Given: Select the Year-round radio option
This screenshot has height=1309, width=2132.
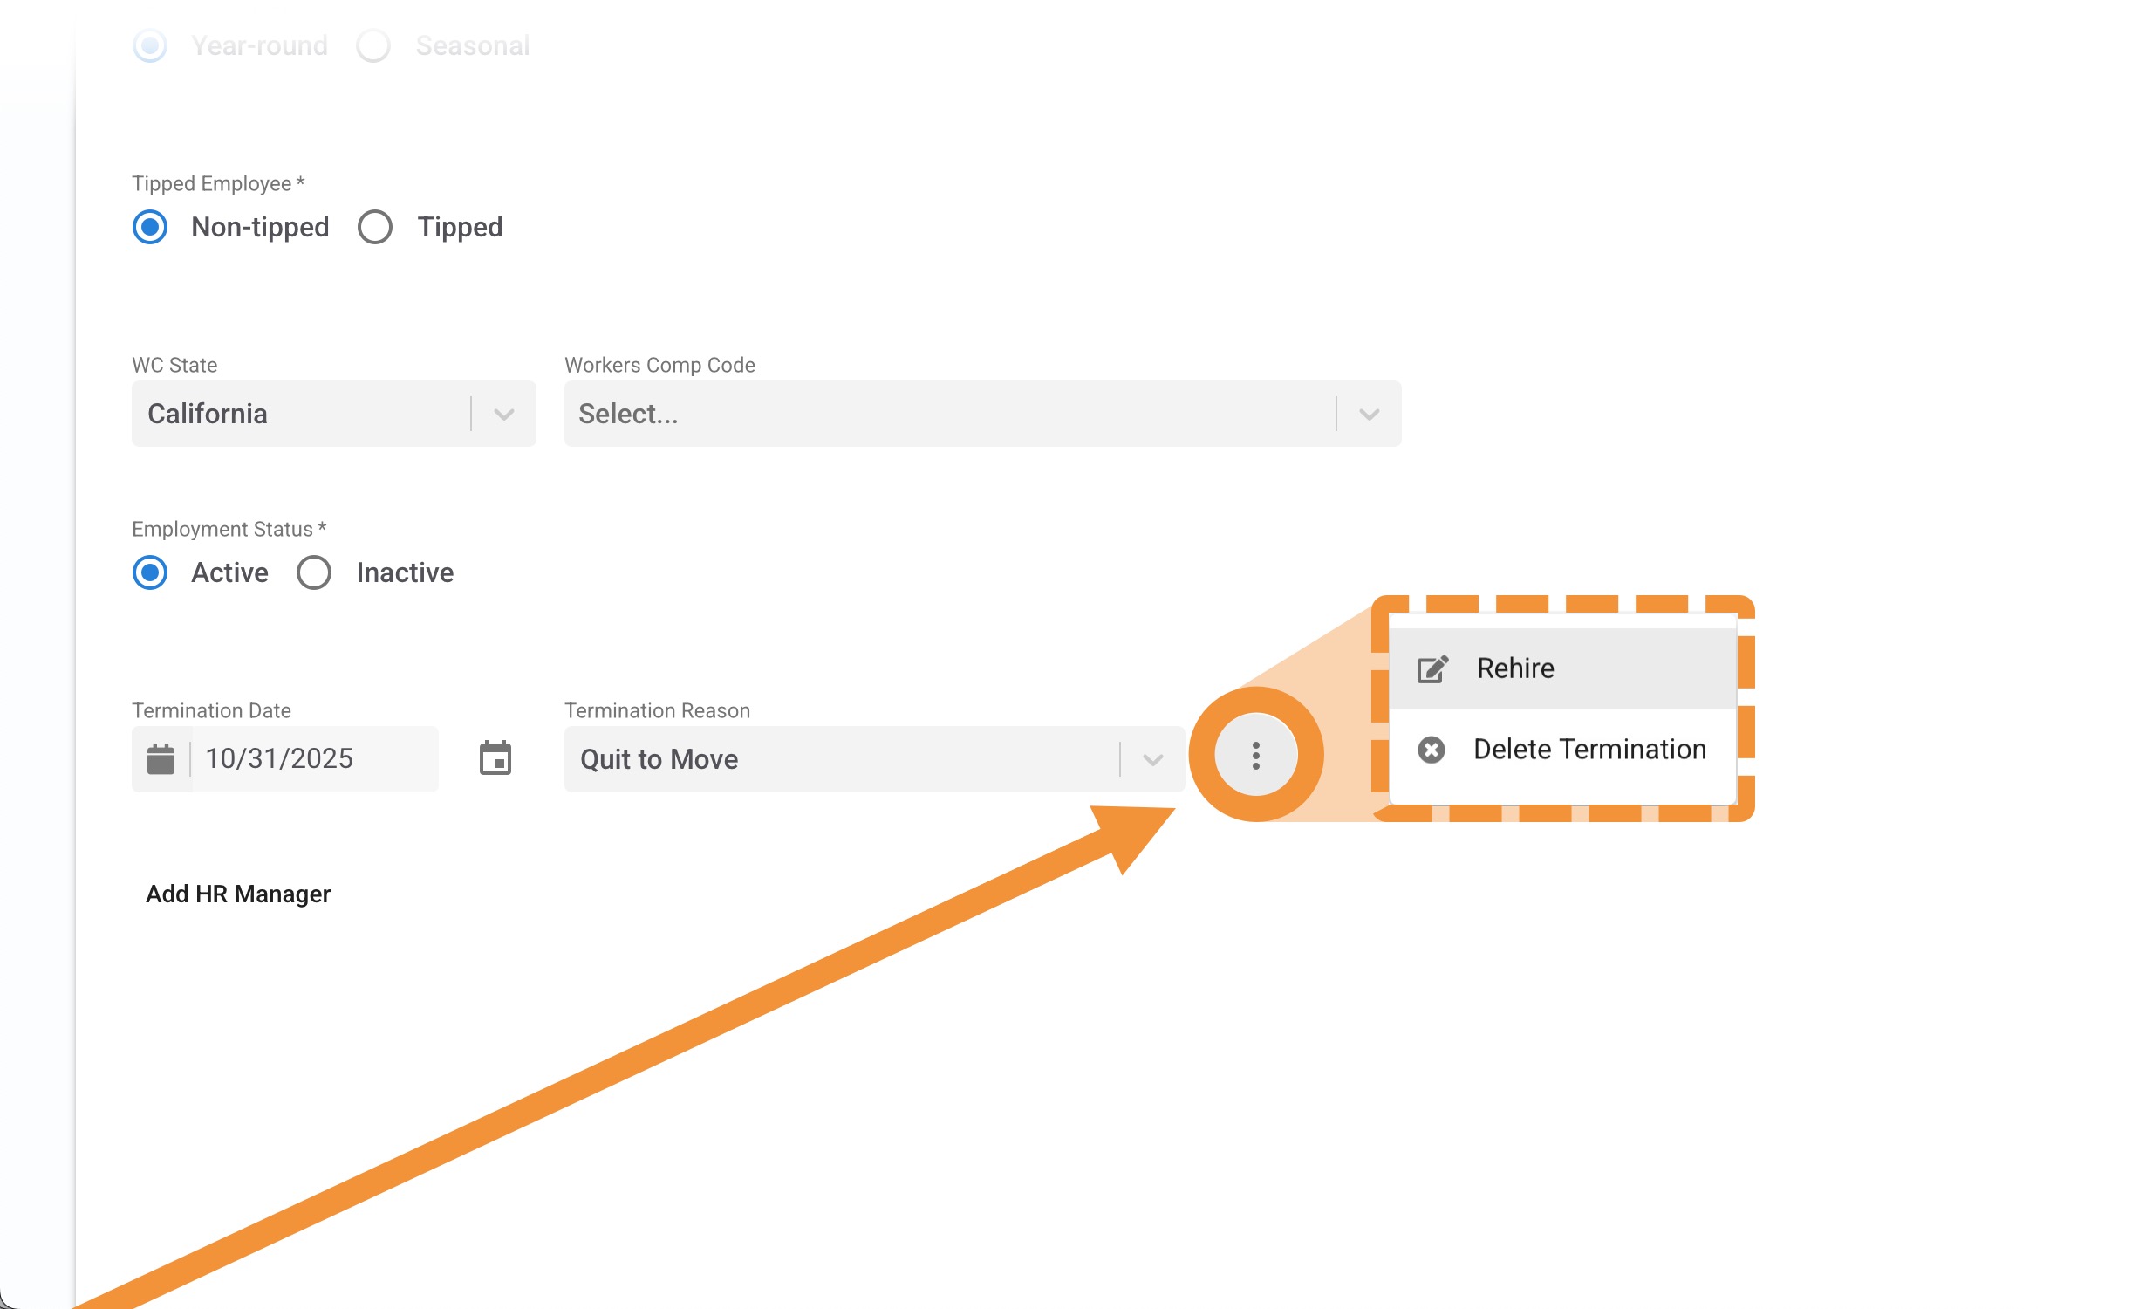Looking at the screenshot, I should [x=150, y=45].
